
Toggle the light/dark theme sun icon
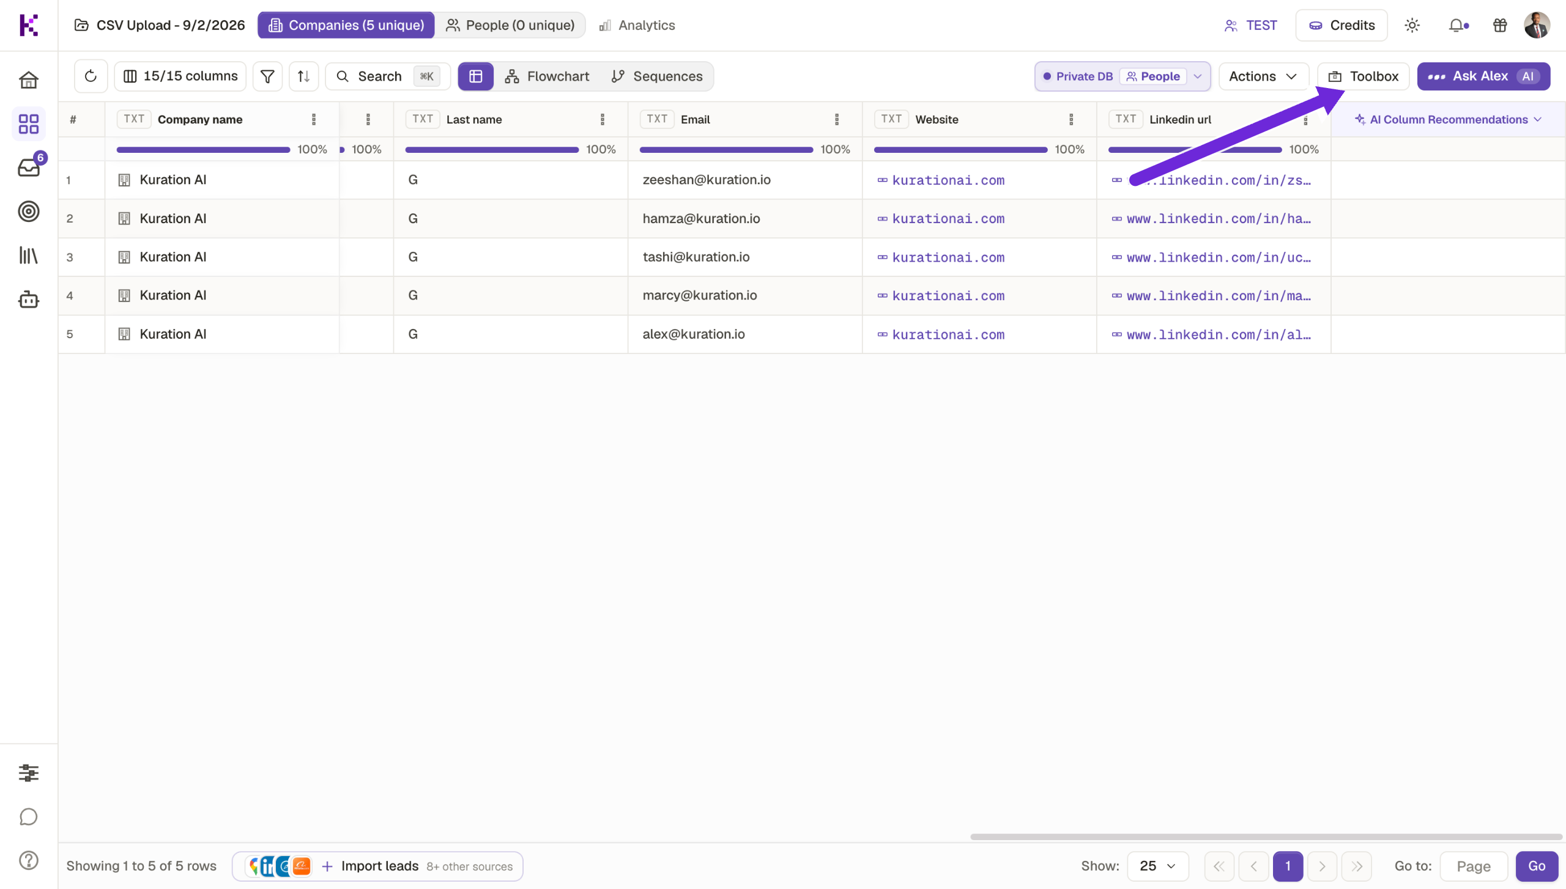[1412, 25]
